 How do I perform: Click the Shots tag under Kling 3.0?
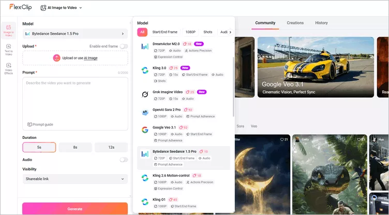pyautogui.click(x=160, y=81)
